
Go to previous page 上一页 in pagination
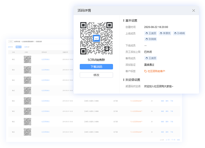tap(168, 140)
